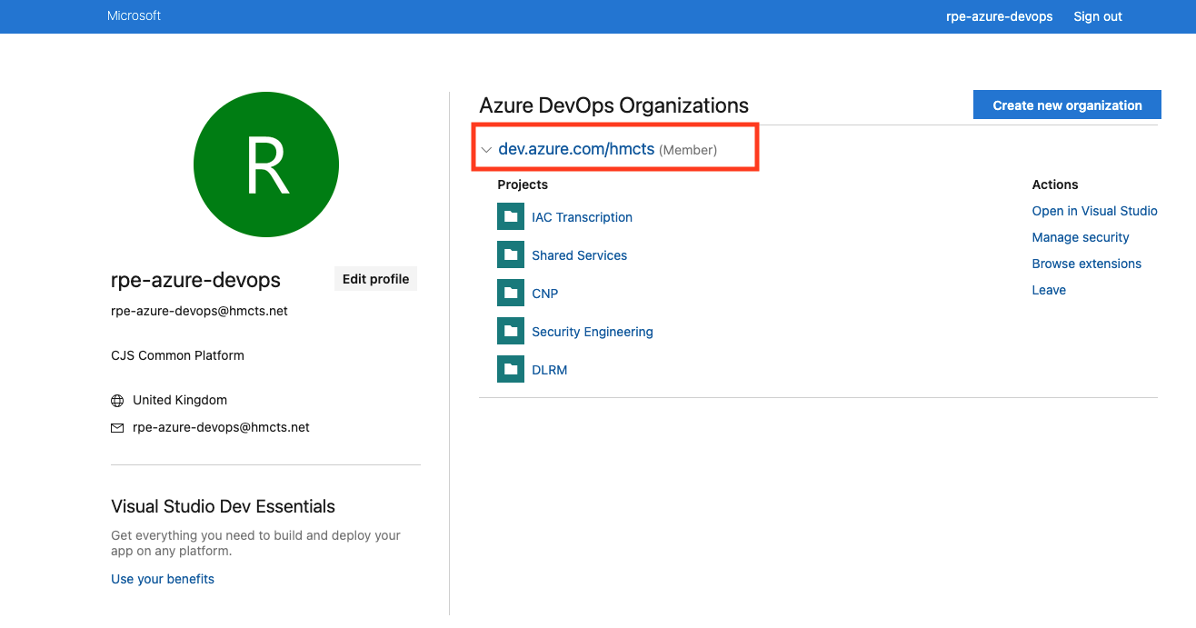Click the IAC Transcription folder icon
Viewport: 1196px width, 628px height.
511,216
